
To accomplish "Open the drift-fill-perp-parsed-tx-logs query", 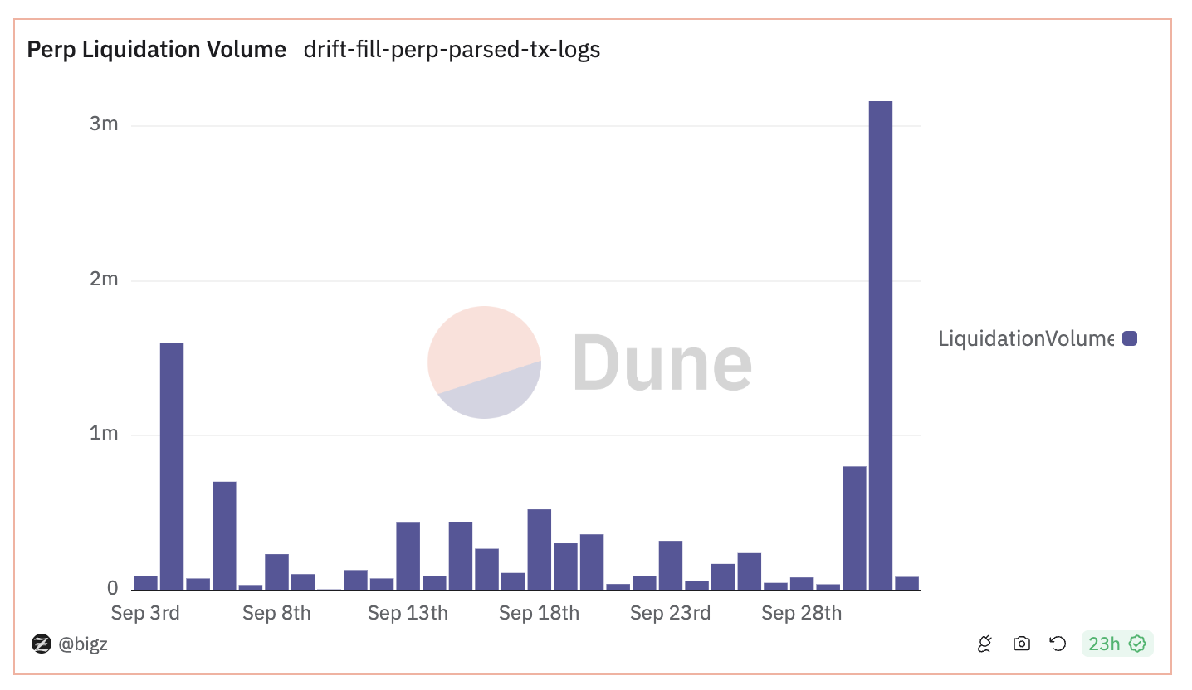I will coord(452,50).
